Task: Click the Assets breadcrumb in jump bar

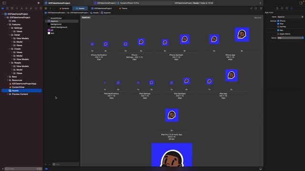Action: coord(94,13)
